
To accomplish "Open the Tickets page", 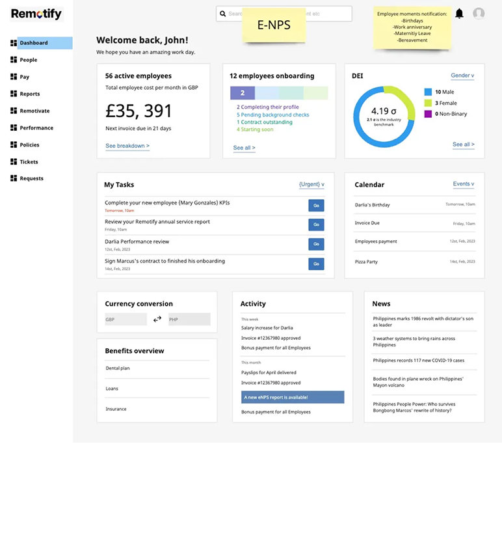I will [x=29, y=161].
